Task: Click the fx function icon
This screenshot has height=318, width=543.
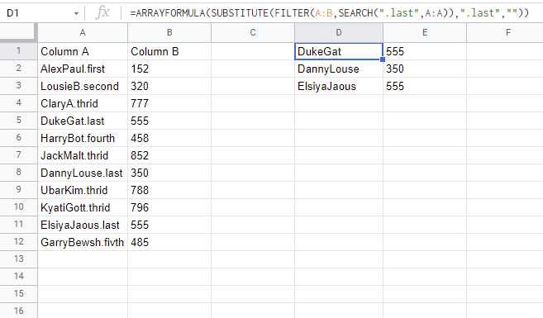Action: [x=102, y=13]
